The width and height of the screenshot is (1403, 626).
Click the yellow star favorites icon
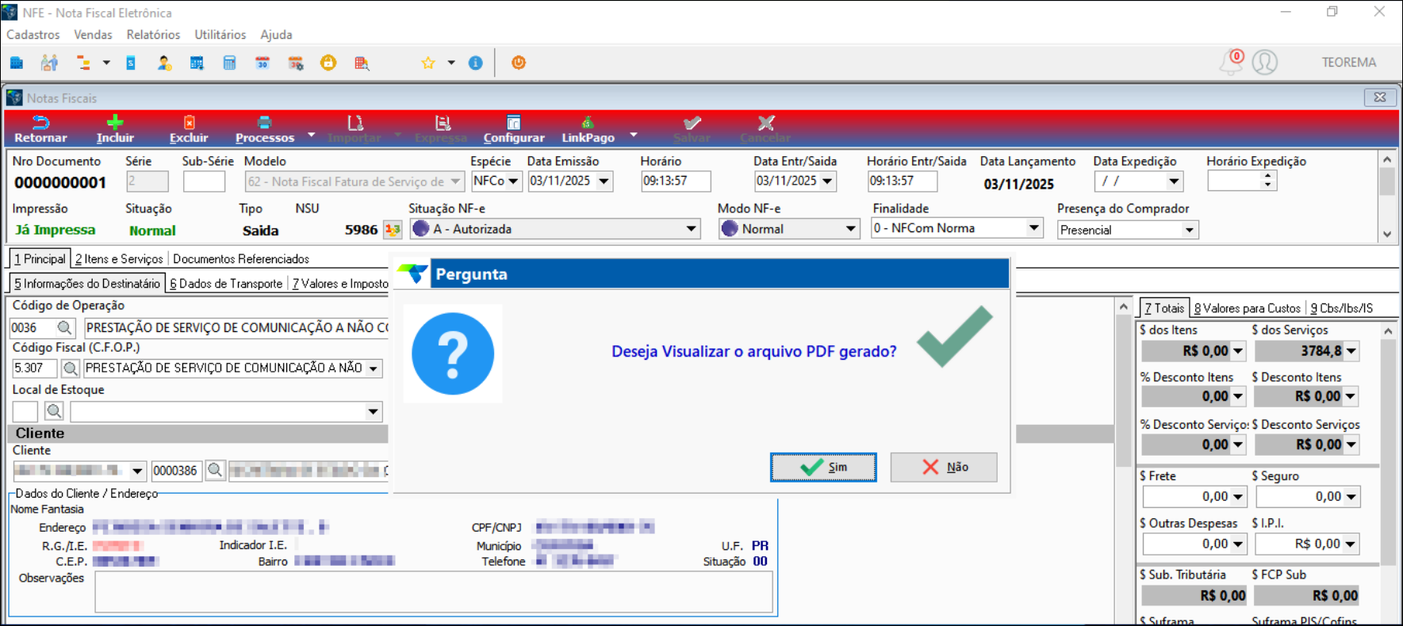(x=428, y=63)
